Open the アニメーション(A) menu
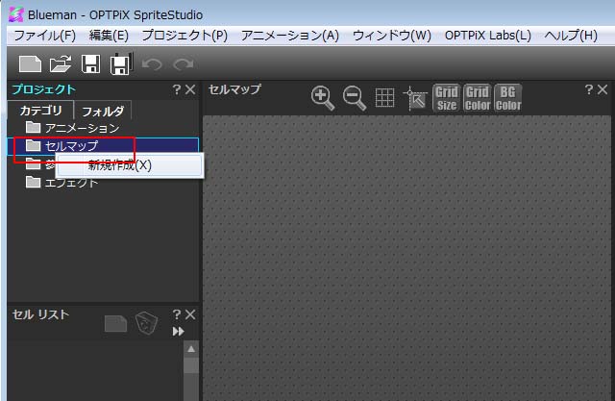Image resolution: width=615 pixels, height=401 pixels. (x=290, y=36)
